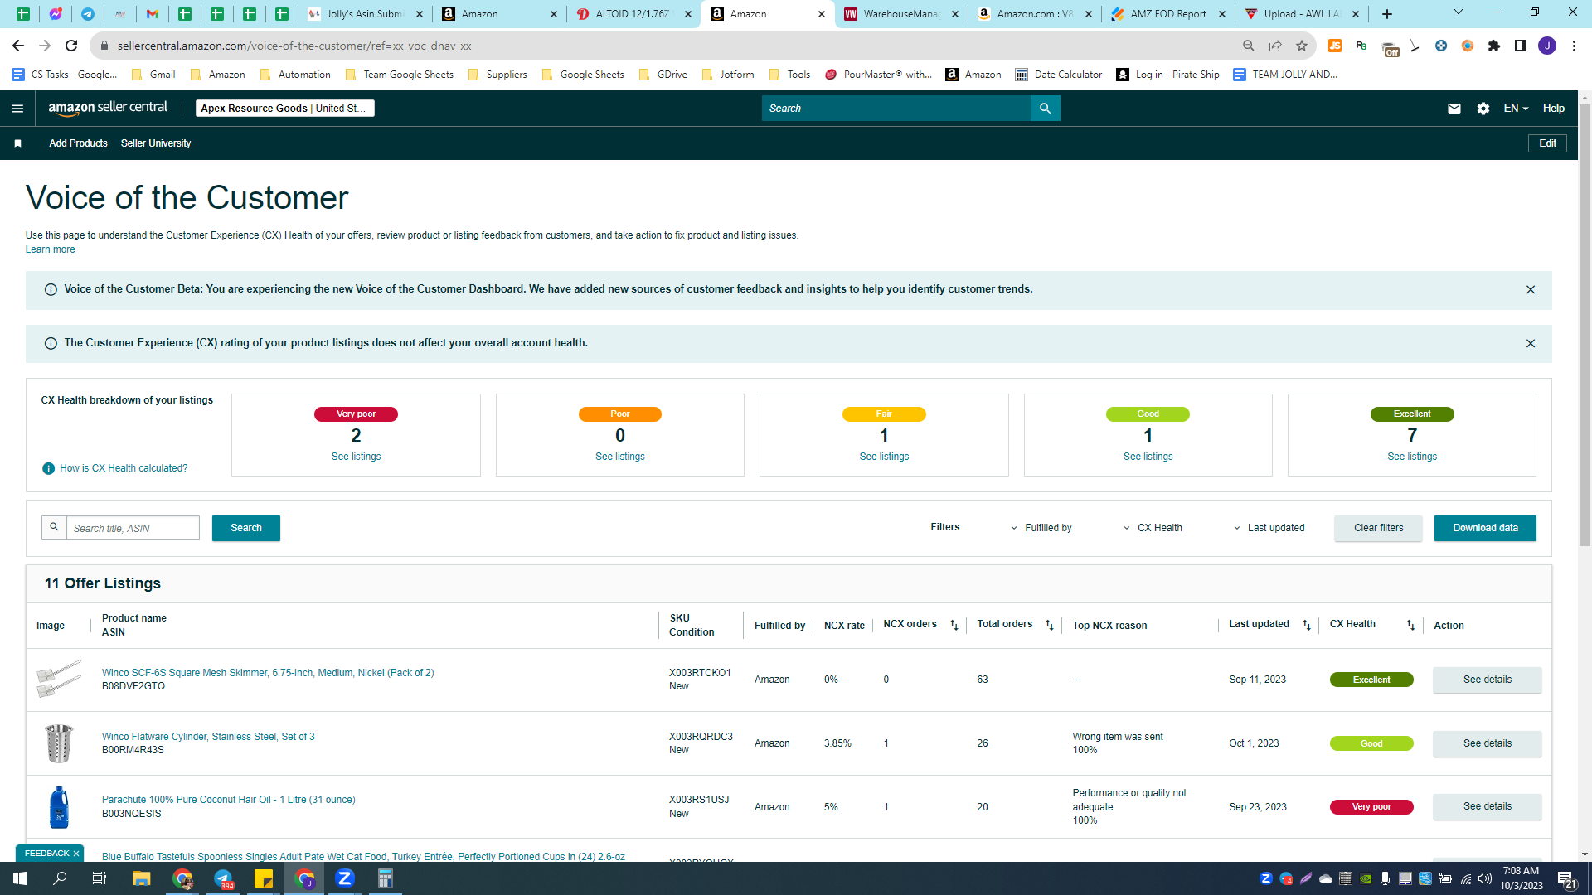1592x895 pixels.
Task: Click the browser address bar URL
Action: point(294,46)
